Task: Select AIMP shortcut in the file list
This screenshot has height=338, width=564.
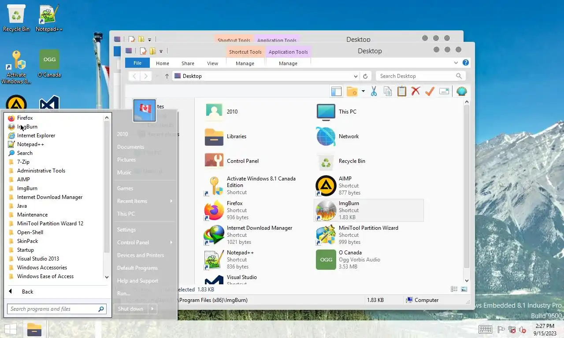Action: click(369, 185)
